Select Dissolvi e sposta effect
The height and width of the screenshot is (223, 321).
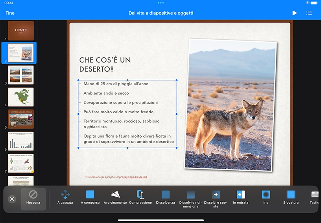[216, 199]
